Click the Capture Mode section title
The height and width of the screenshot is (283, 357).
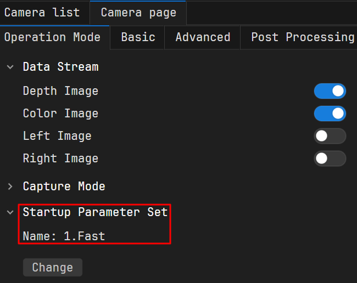pos(64,186)
